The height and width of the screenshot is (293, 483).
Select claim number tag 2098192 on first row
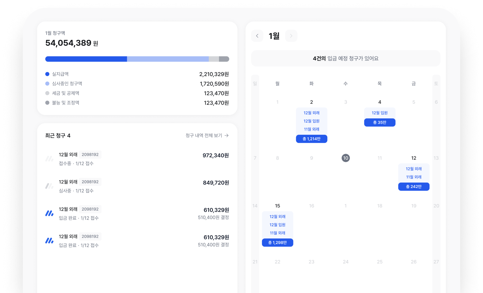click(x=90, y=155)
